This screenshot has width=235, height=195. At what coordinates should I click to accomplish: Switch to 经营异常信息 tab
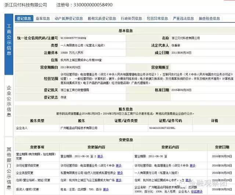point(158,18)
